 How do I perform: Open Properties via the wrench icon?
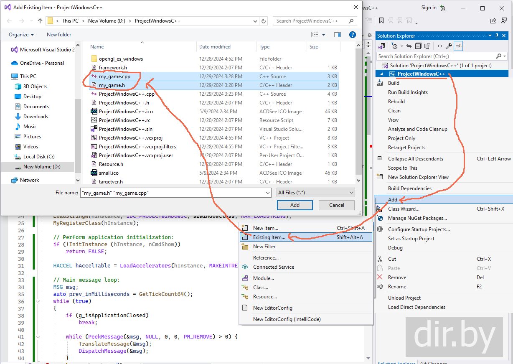click(449, 46)
